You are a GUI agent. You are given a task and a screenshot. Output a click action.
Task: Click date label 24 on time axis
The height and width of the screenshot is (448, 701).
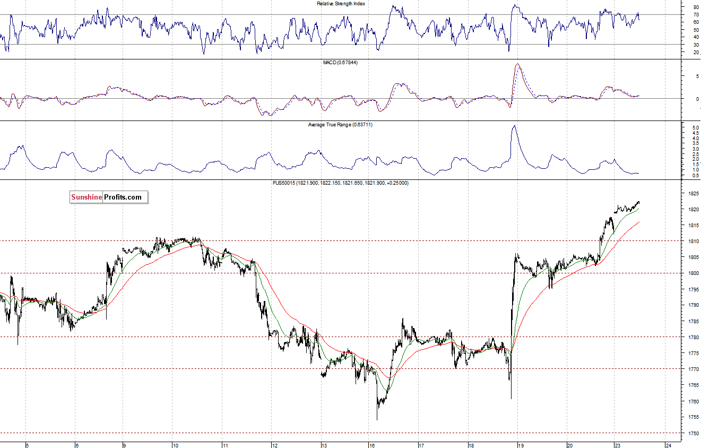point(669,445)
